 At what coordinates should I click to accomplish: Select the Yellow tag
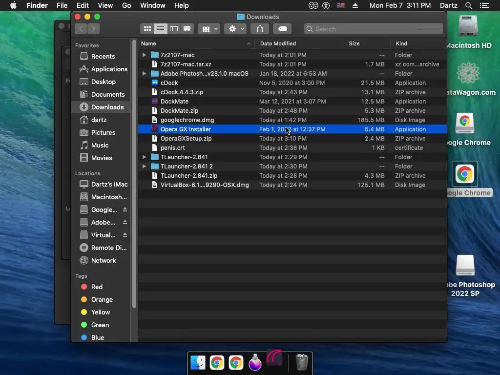(x=102, y=312)
